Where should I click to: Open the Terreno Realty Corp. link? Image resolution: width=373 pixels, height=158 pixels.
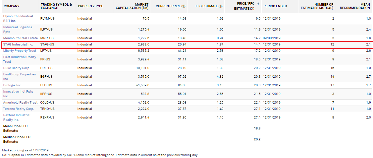pyautogui.click(x=19, y=109)
